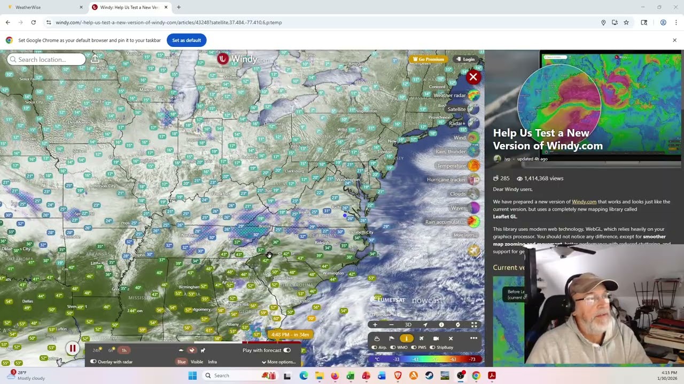Click the red timeline progress bar
Viewport: 684px width, 384px height.
tap(271, 342)
